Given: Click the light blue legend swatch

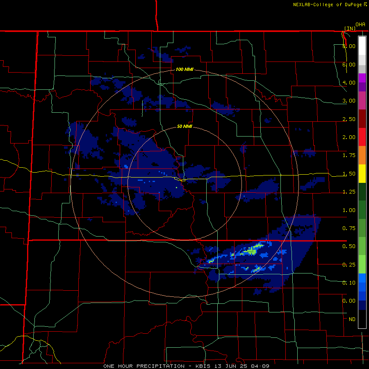Looking at the screenshot, I should coord(362,278).
